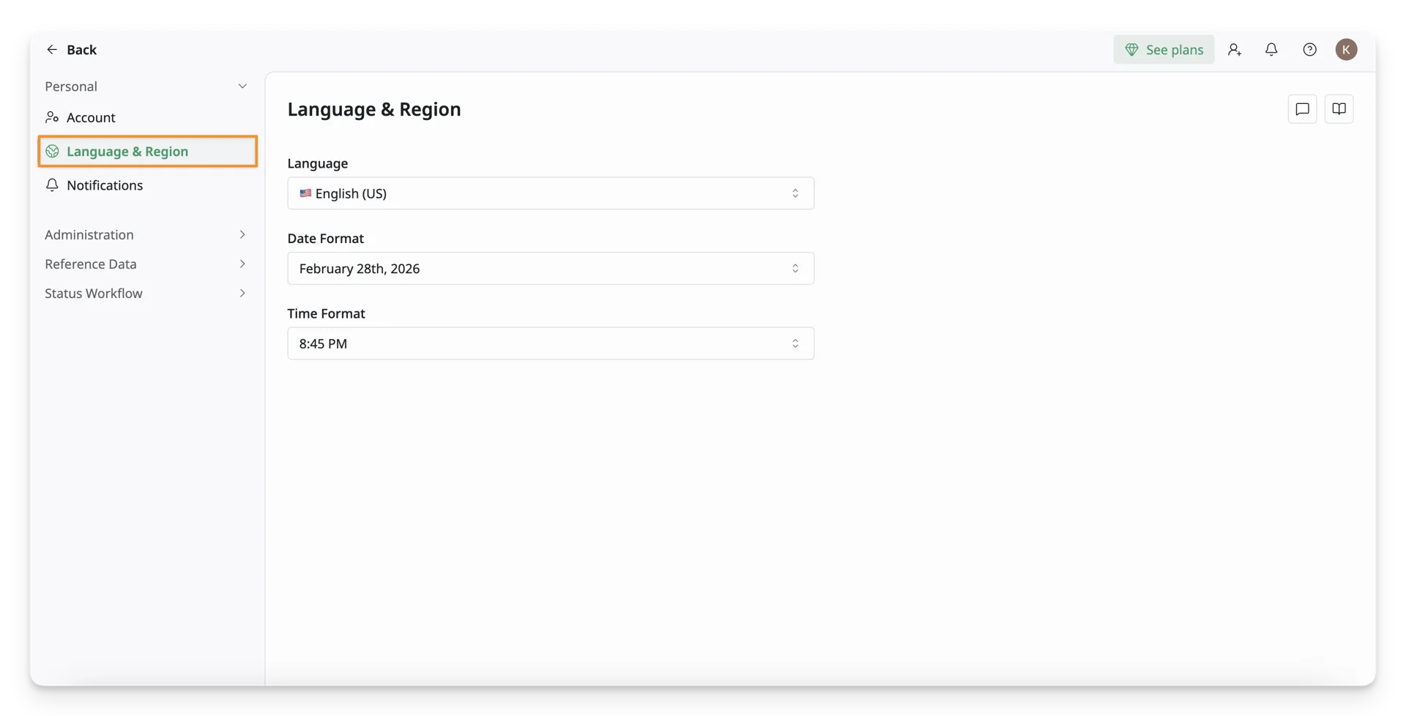Go to the Account settings page
1406x716 pixels.
(146, 117)
